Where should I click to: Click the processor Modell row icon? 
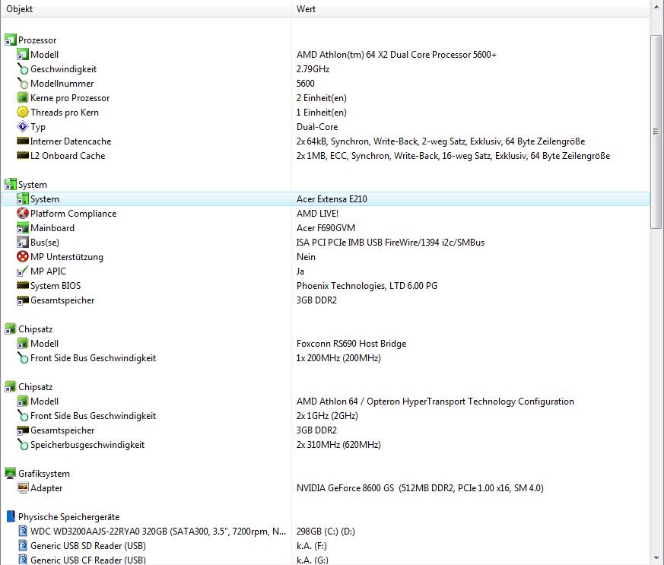pyautogui.click(x=23, y=55)
